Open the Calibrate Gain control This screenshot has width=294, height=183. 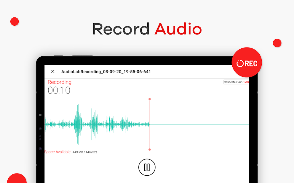point(233,82)
